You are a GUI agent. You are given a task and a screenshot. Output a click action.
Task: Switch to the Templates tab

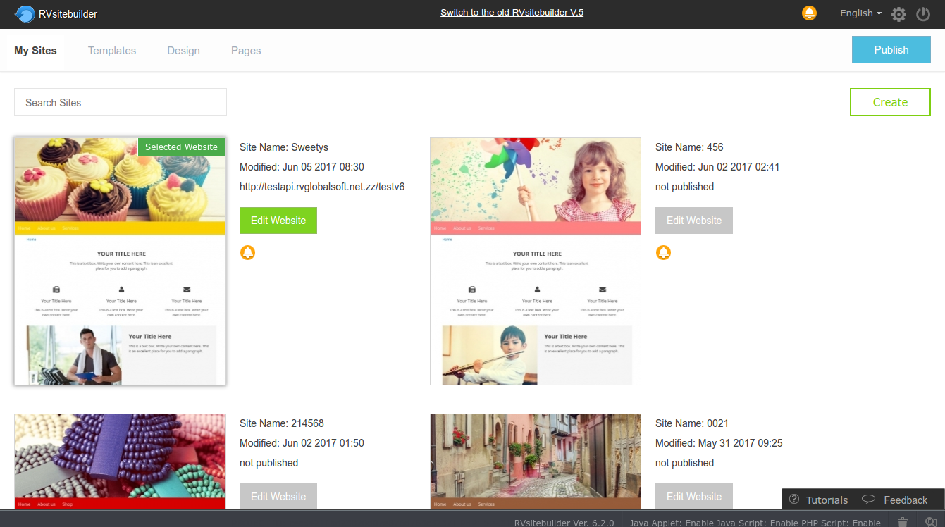(x=112, y=51)
